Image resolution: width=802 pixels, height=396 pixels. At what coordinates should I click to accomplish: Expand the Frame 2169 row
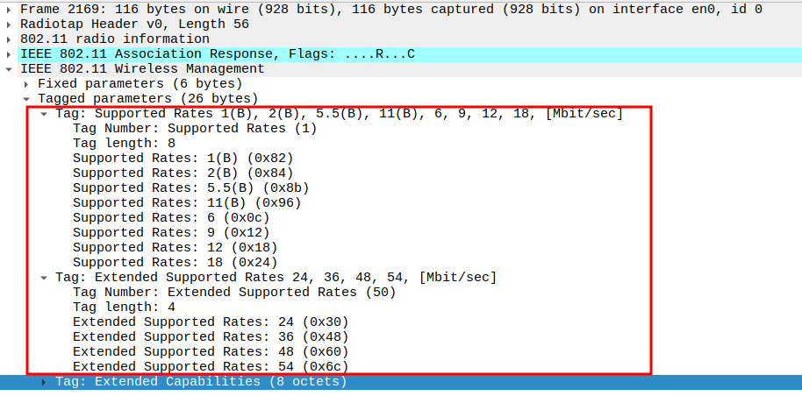(9, 10)
